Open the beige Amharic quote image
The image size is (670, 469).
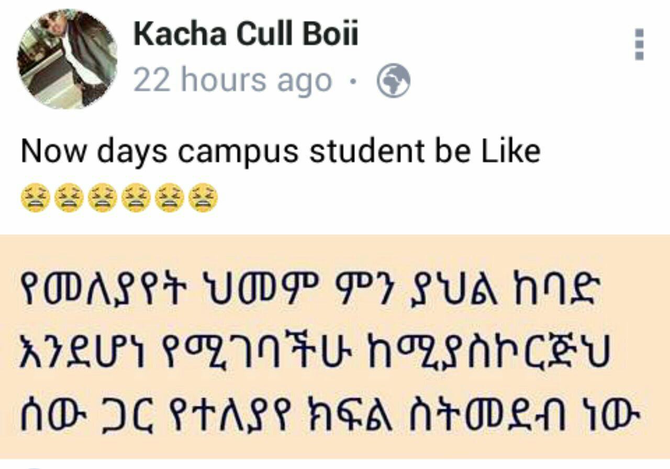335,347
